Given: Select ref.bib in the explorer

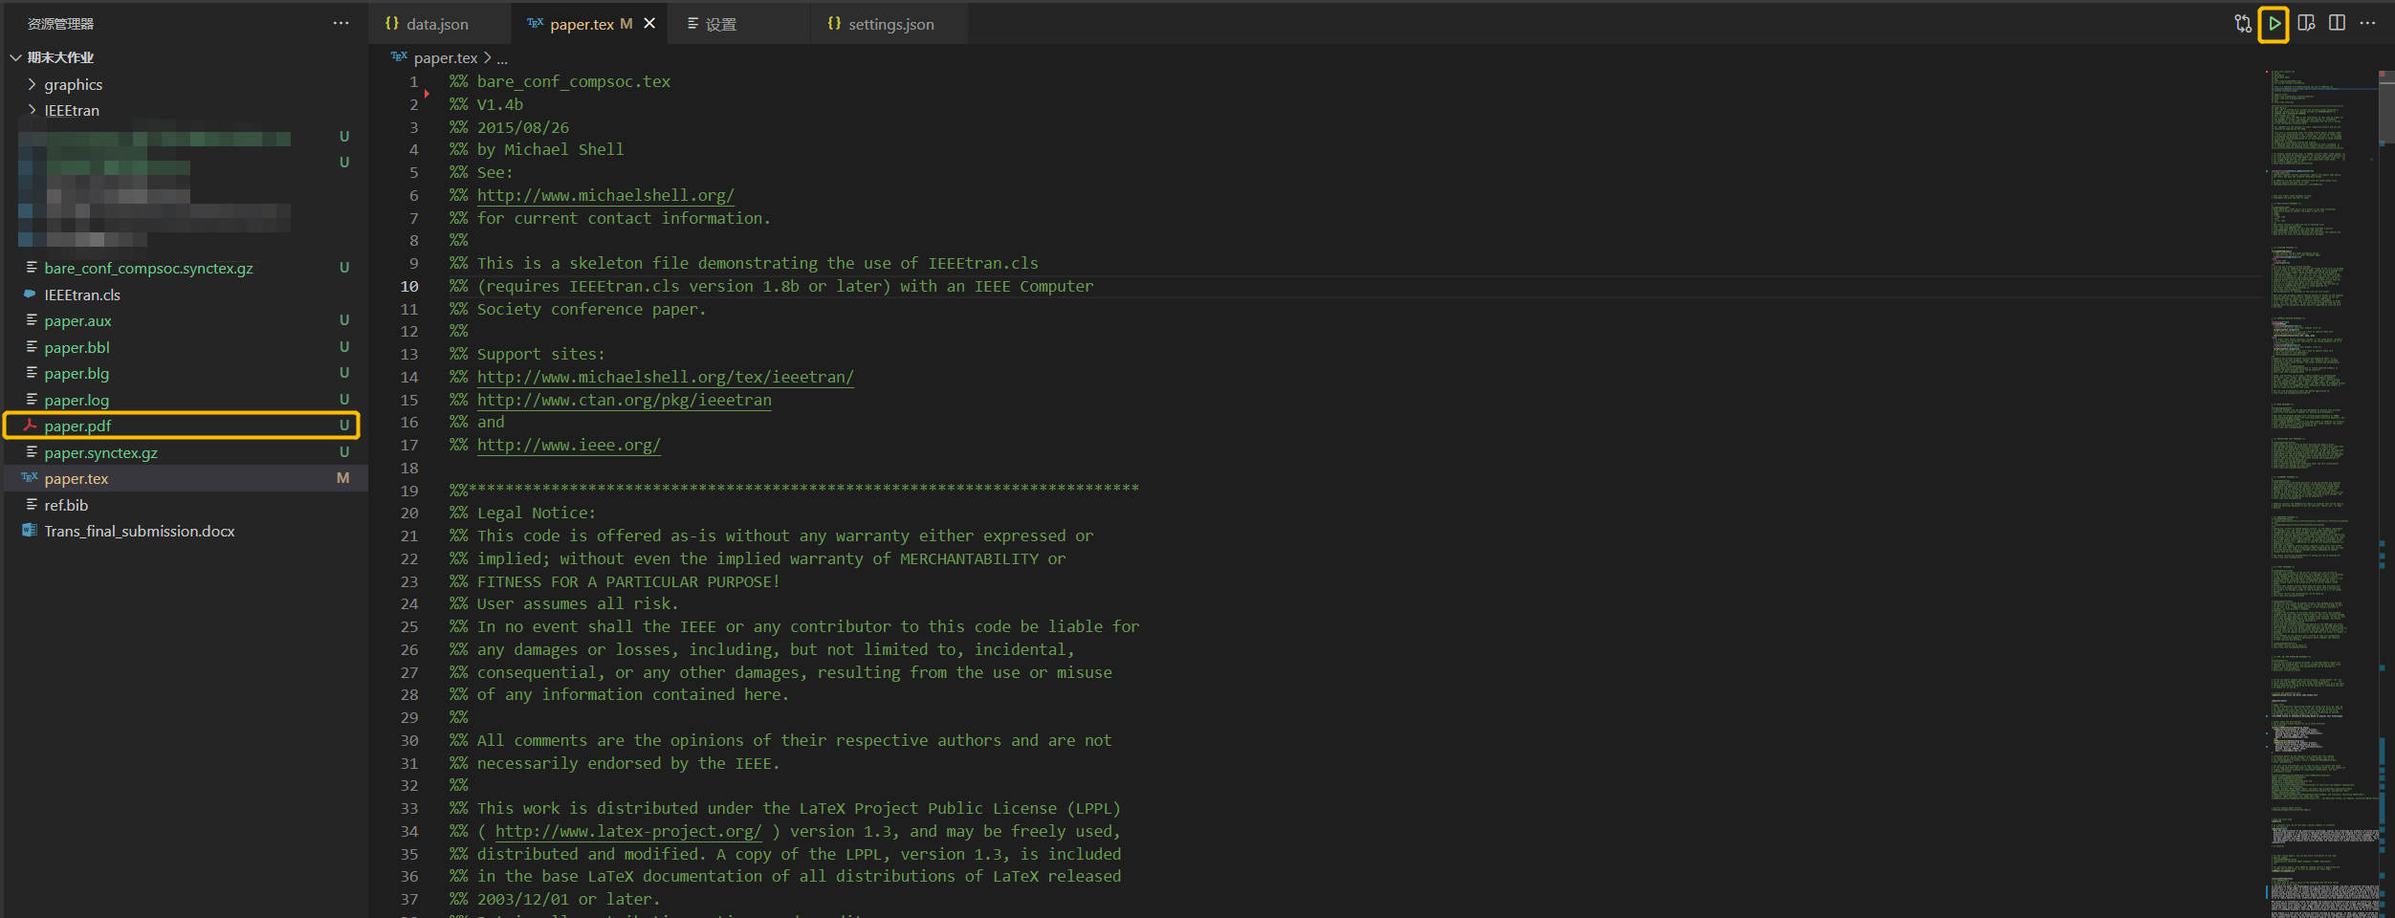Looking at the screenshot, I should [66, 506].
